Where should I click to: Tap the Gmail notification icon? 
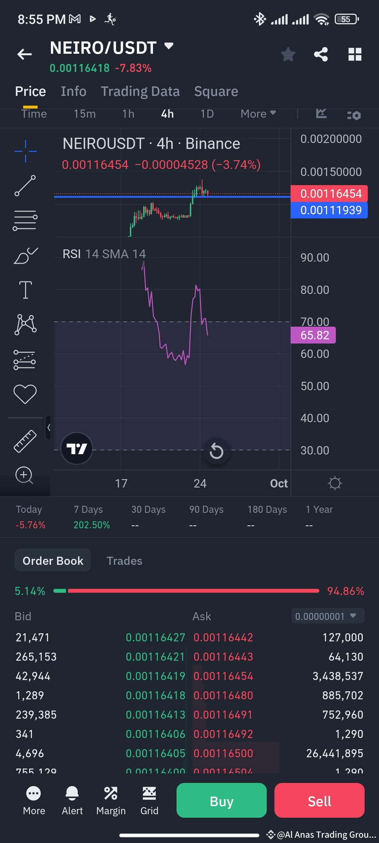click(x=75, y=19)
